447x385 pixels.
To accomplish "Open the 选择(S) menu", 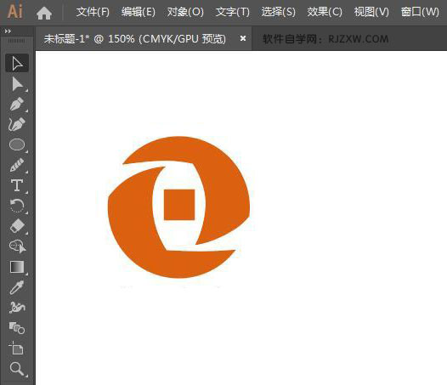I will [278, 12].
